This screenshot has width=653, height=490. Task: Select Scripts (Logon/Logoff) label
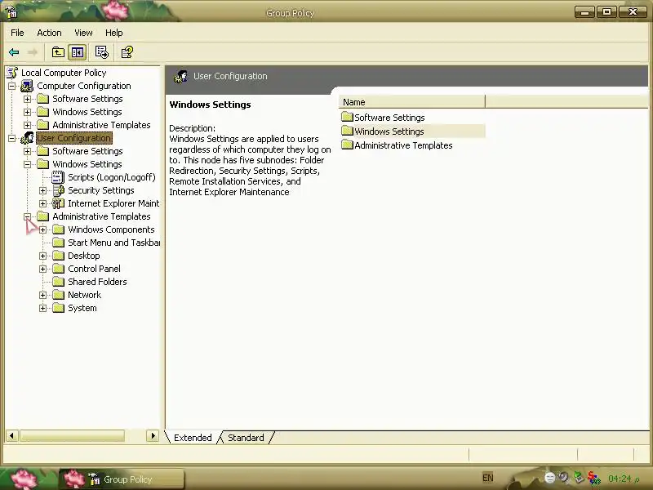pyautogui.click(x=112, y=177)
